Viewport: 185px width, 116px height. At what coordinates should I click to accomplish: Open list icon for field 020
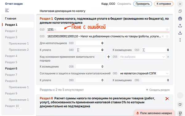(x=167, y=36)
